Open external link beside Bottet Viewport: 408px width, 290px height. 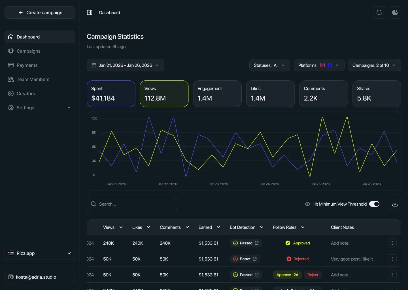coord(255,259)
